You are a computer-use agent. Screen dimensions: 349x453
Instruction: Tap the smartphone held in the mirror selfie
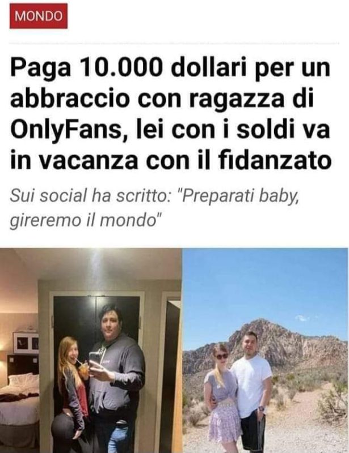tap(95, 360)
